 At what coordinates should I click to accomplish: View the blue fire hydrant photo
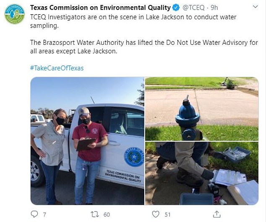(202, 109)
